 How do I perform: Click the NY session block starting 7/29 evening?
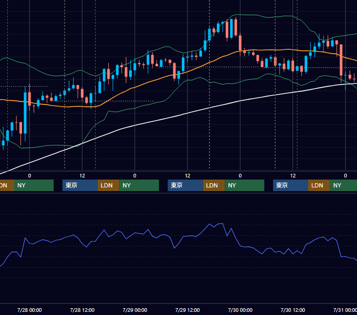coord(245,185)
